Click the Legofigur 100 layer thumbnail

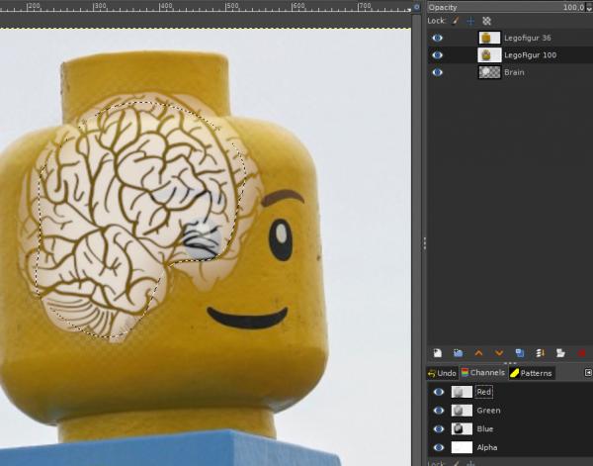pos(489,55)
